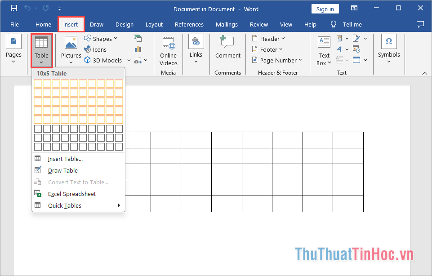
Task: Open Quick Tables menu entry
Action: [x=78, y=205]
